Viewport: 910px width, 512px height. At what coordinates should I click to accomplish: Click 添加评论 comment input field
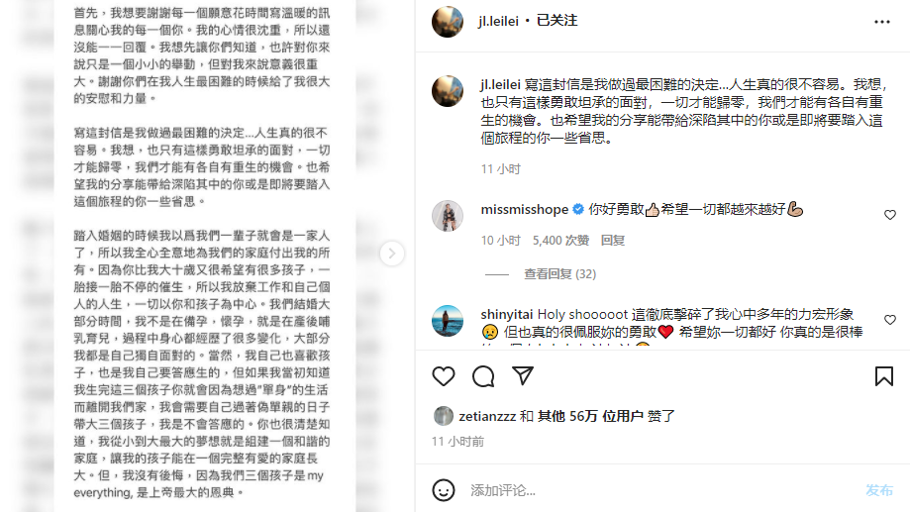[x=661, y=490]
